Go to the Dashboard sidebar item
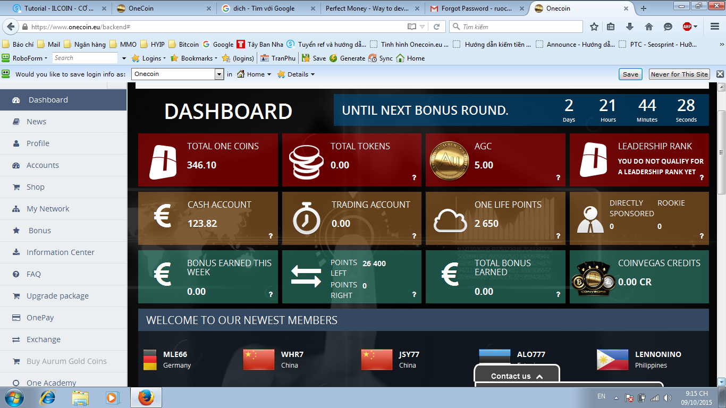The height and width of the screenshot is (408, 726). click(63, 100)
